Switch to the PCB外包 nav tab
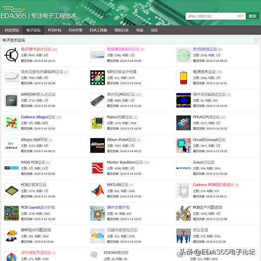Screen dimensions: 261x261 pyautogui.click(x=54, y=30)
